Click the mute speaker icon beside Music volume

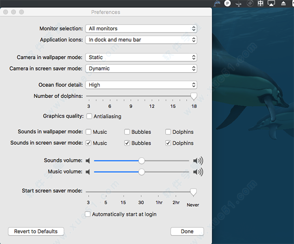pyautogui.click(x=88, y=172)
